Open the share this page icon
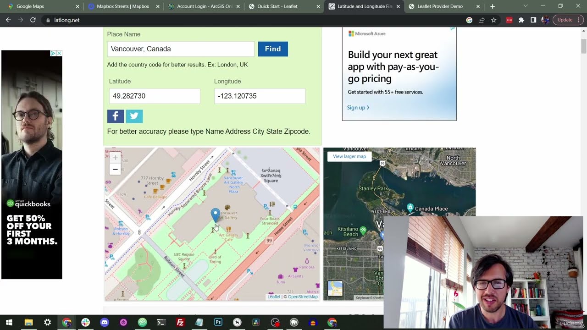The height and width of the screenshot is (330, 587). [x=482, y=20]
